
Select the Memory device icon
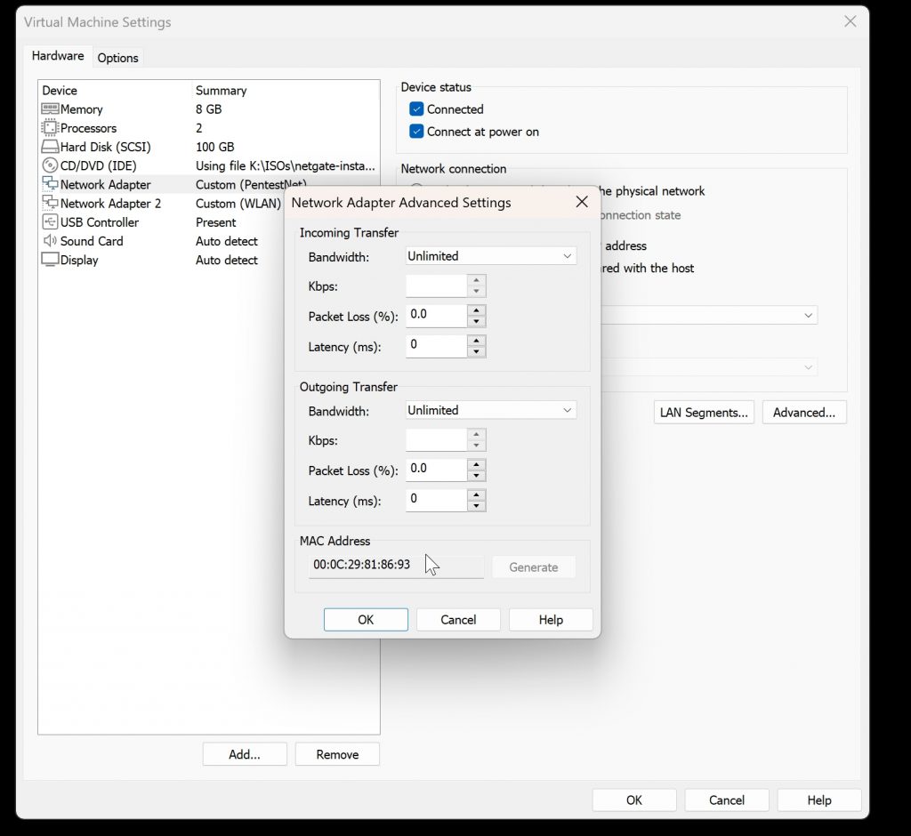coord(50,109)
